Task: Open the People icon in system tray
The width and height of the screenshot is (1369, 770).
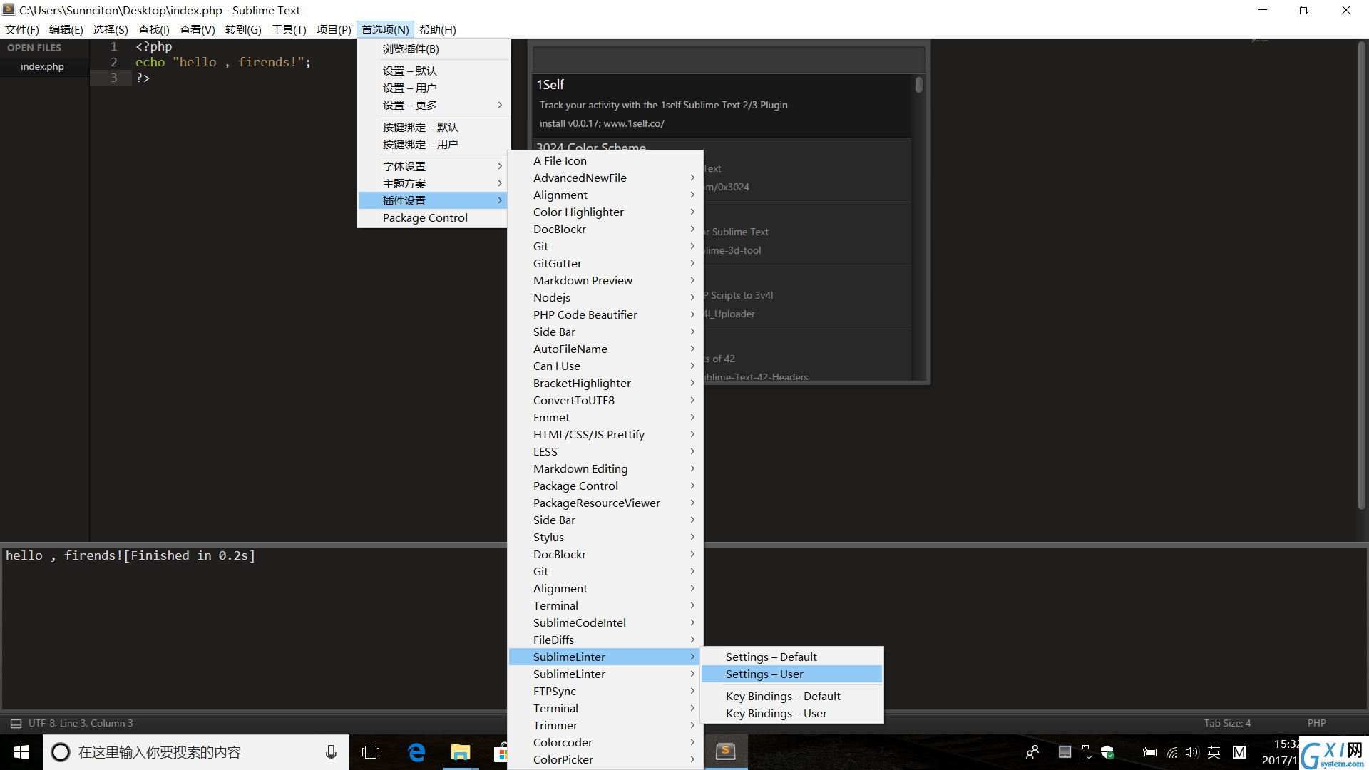Action: (1032, 752)
